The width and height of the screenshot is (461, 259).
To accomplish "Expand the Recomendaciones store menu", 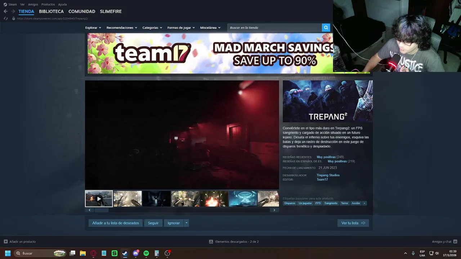I will (122, 28).
